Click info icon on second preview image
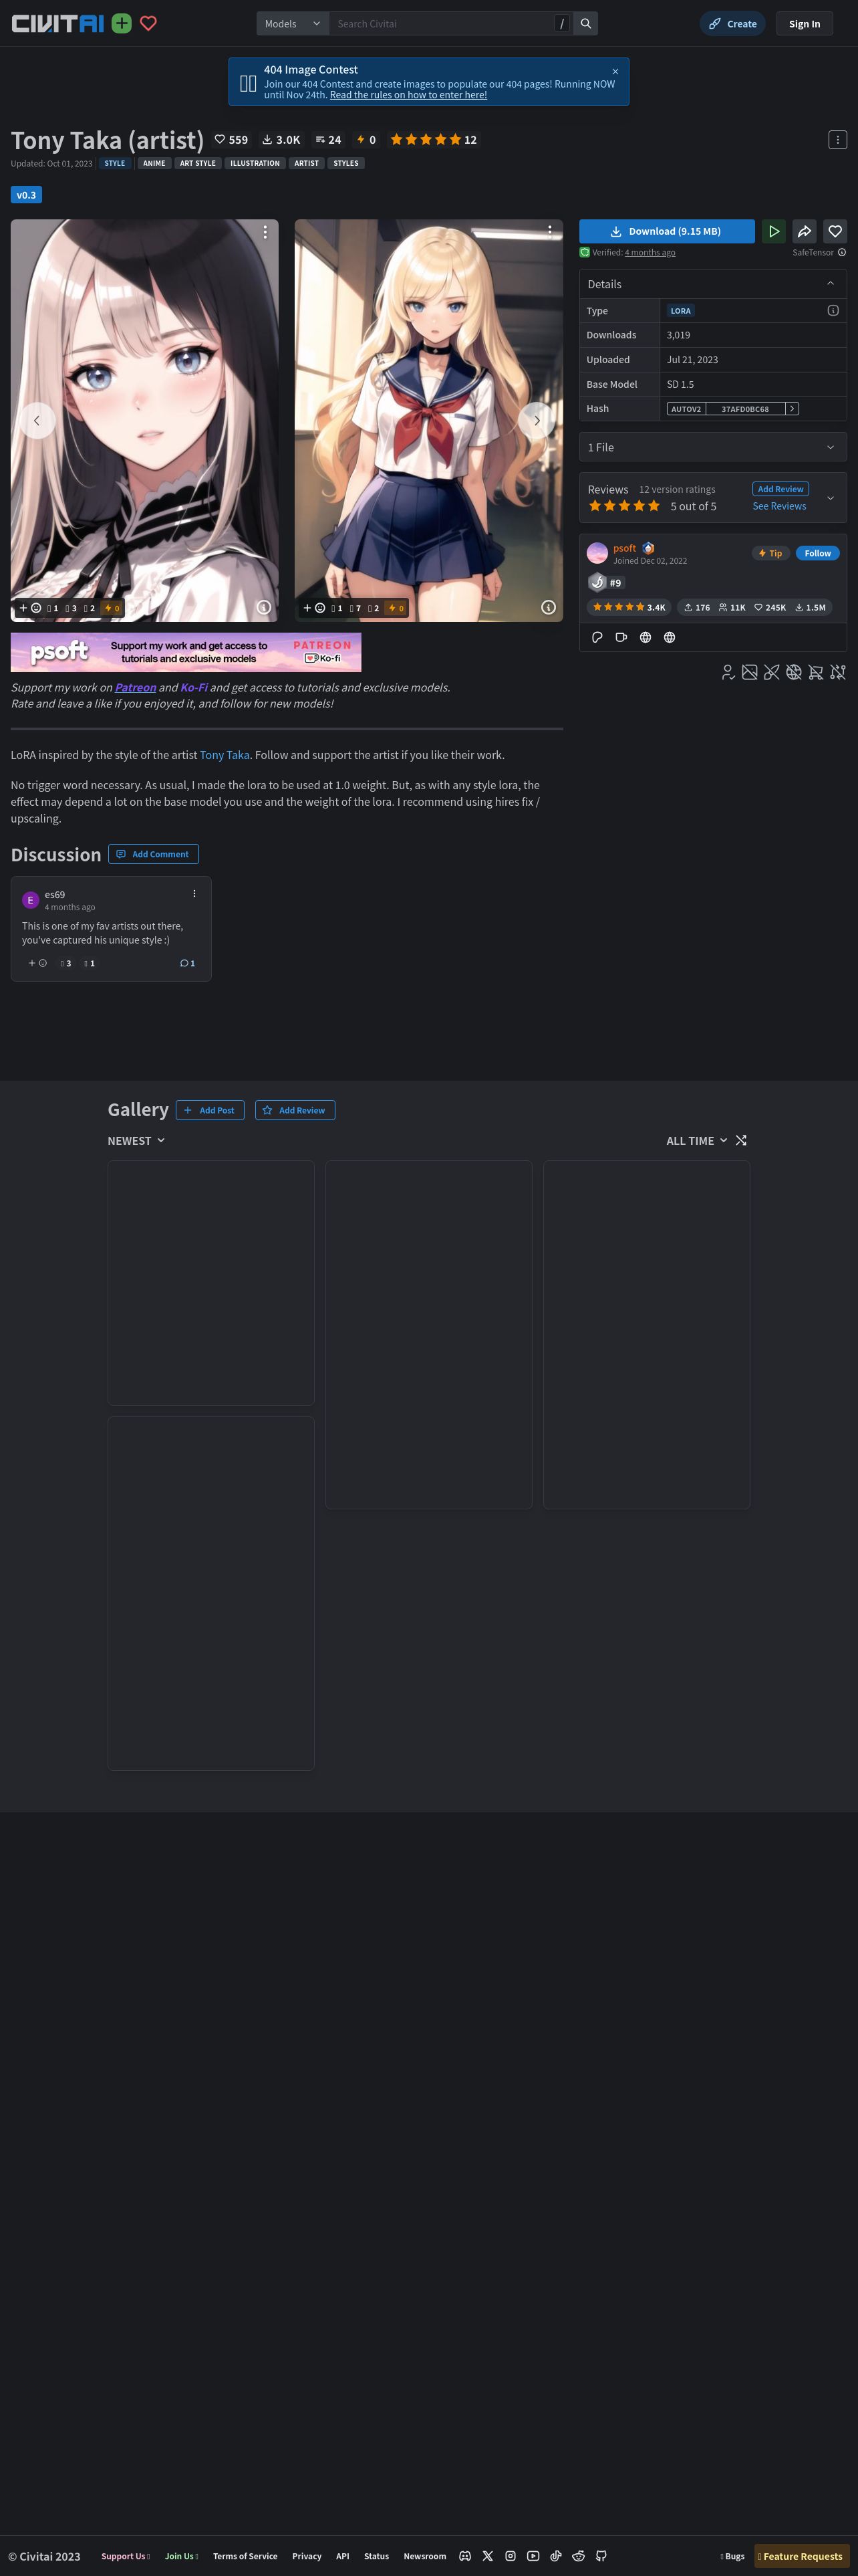The image size is (858, 2576). click(549, 607)
